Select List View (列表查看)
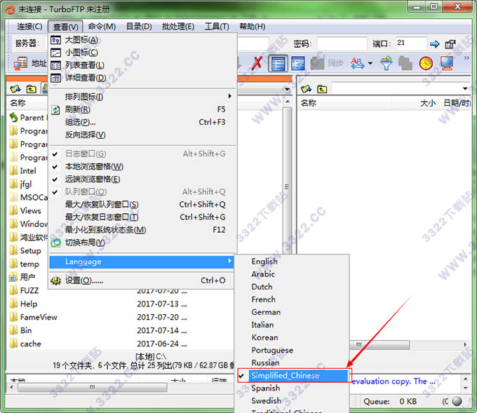The width and height of the screenshot is (477, 413). click(x=142, y=65)
